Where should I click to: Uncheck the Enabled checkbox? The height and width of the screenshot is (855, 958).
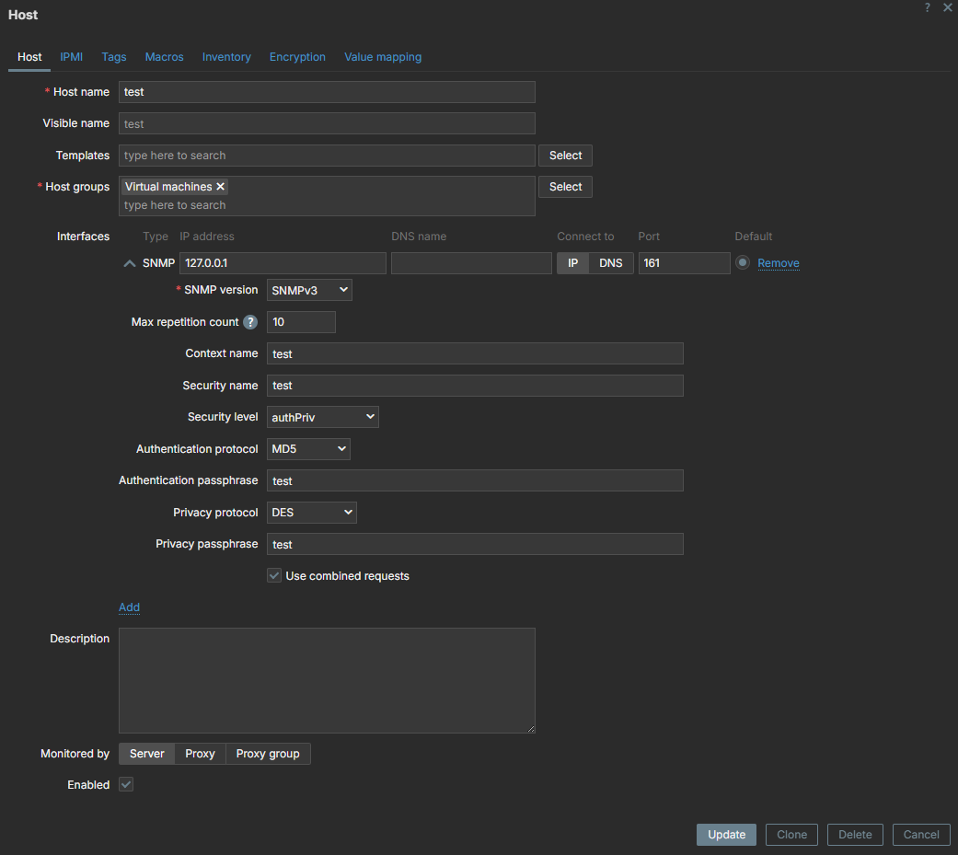click(126, 785)
